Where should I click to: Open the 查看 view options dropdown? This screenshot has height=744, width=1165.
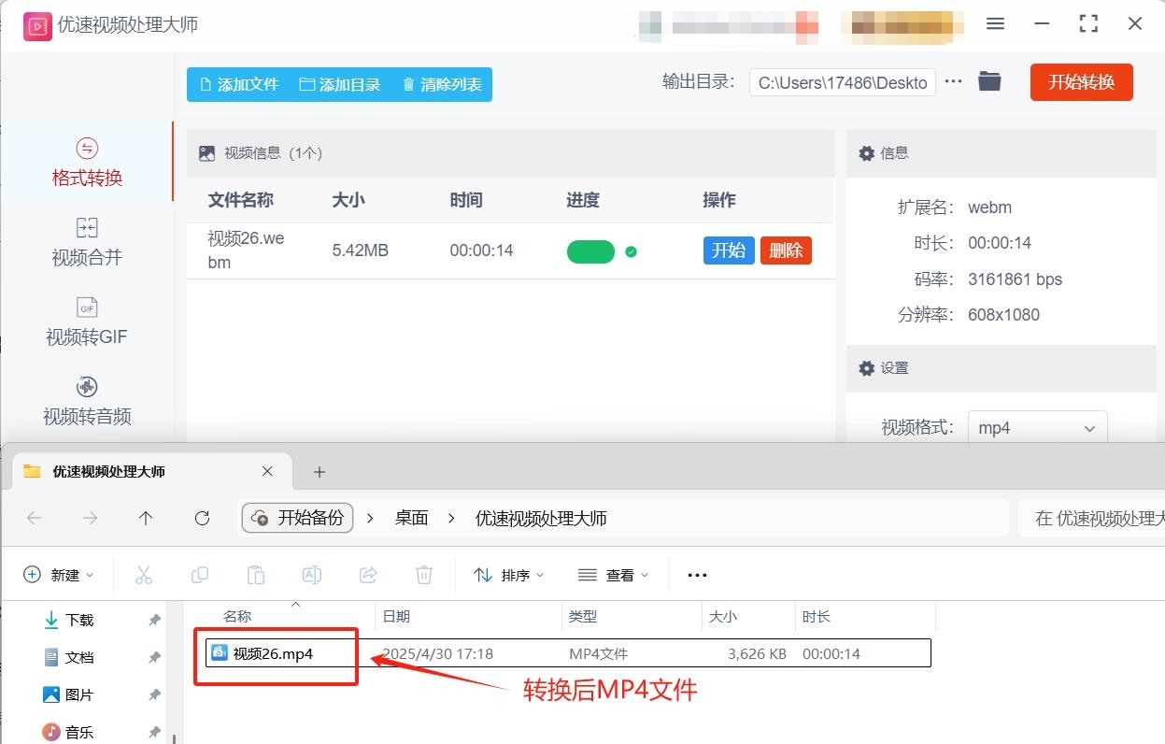coord(614,575)
